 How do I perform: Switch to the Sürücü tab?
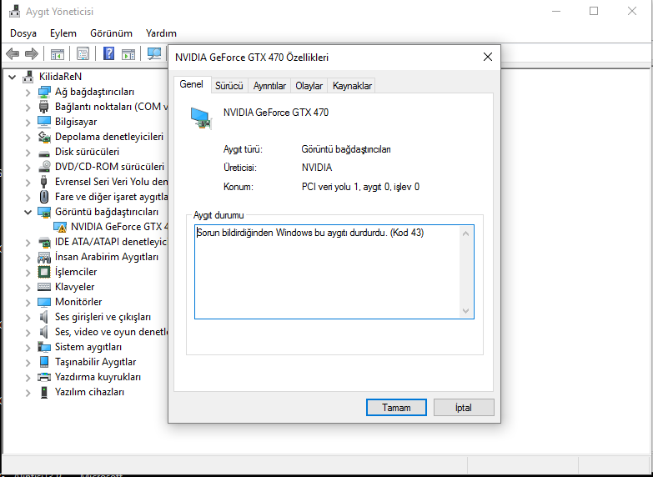pyautogui.click(x=229, y=86)
